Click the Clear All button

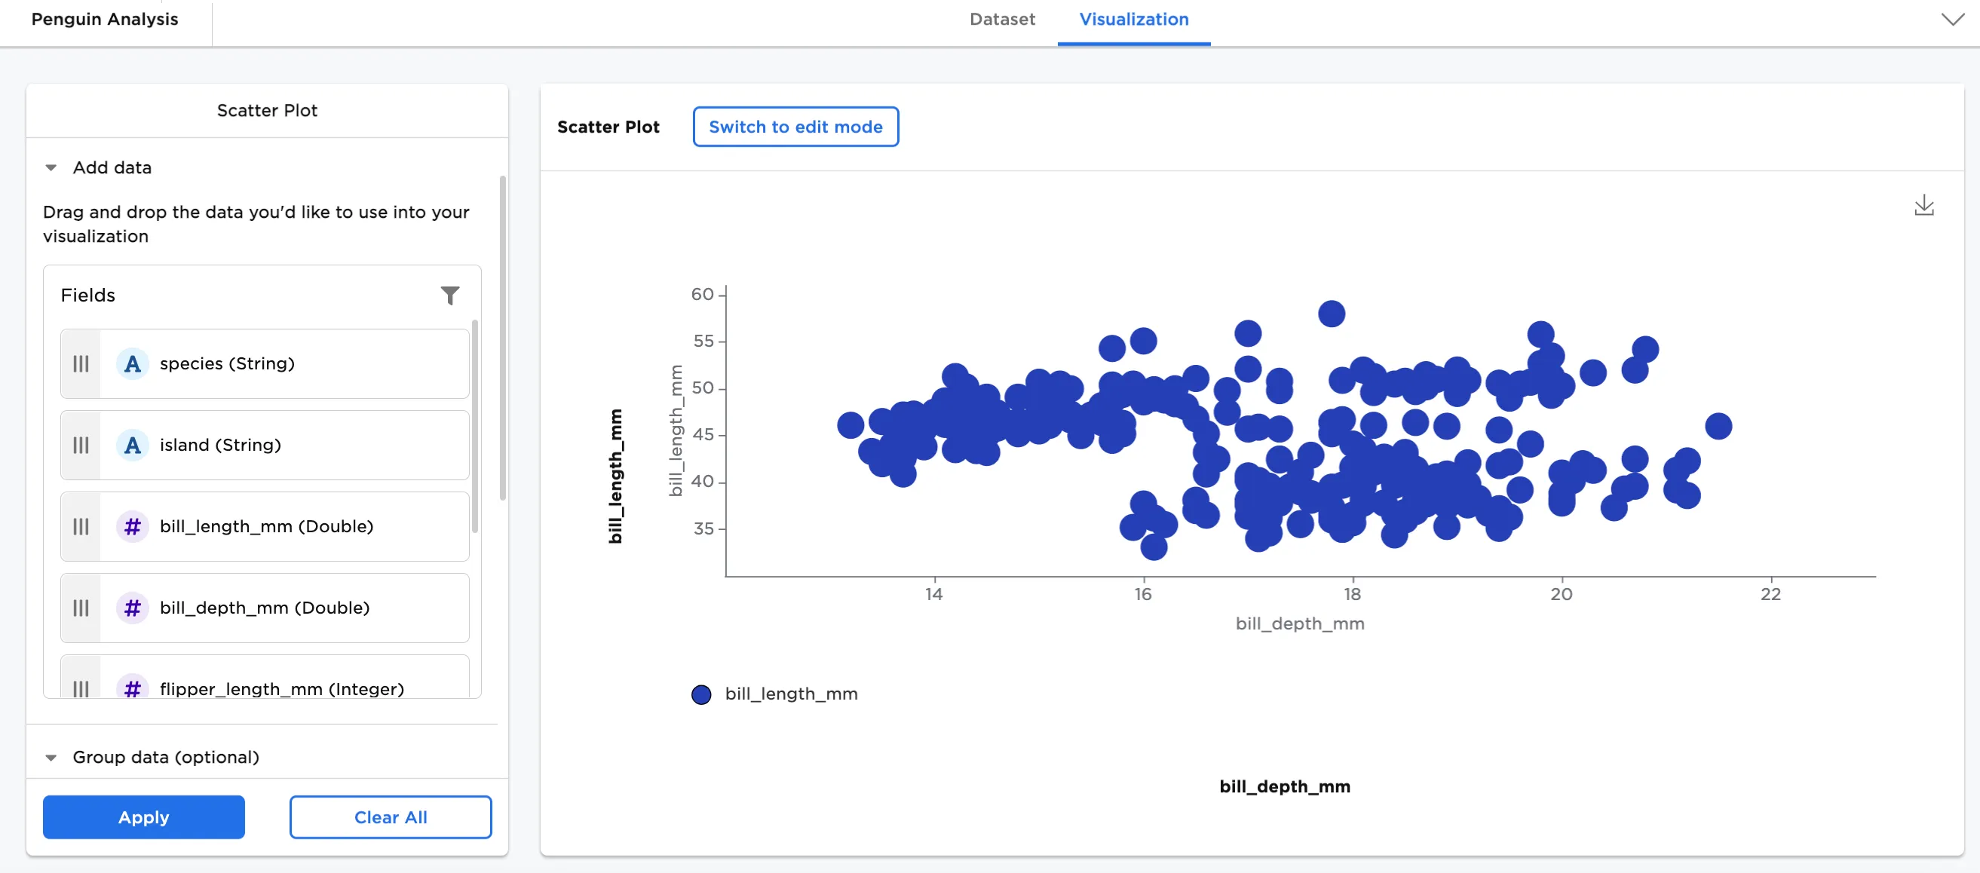click(390, 816)
